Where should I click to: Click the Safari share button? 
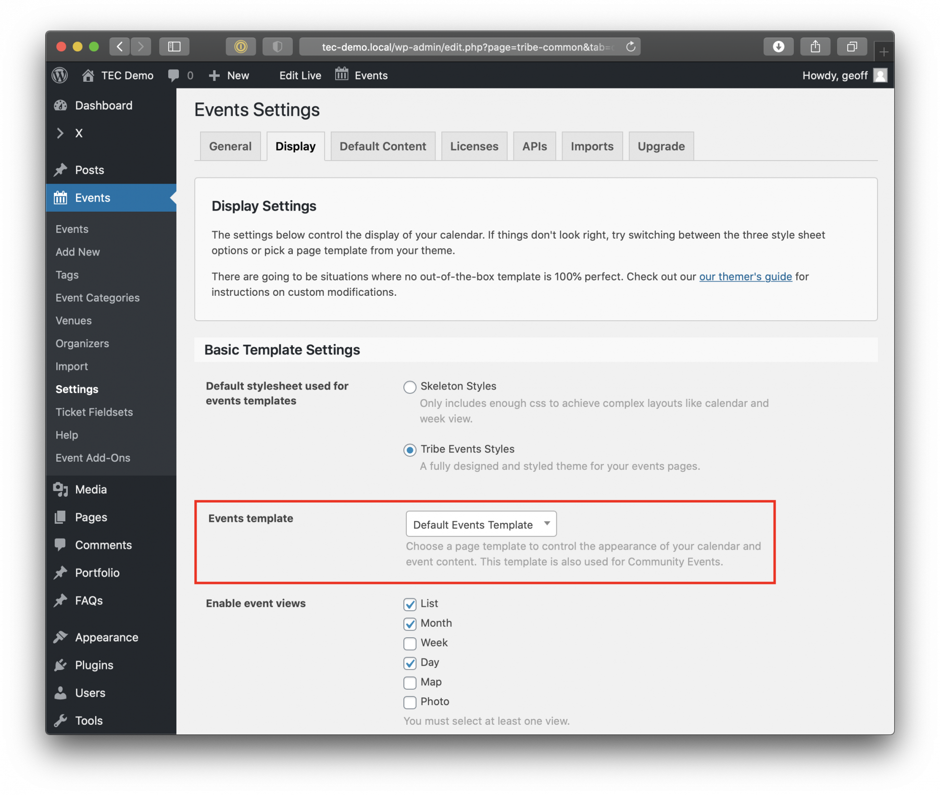815,47
